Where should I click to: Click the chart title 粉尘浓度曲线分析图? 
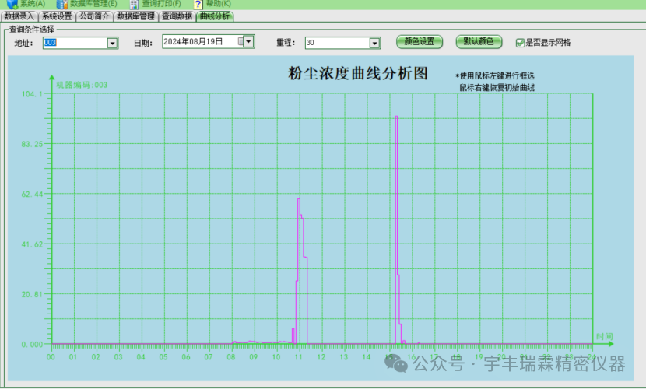[357, 73]
